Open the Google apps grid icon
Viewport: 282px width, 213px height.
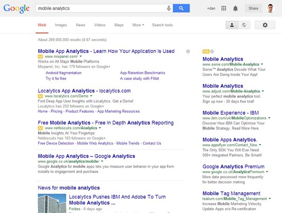coord(224,8)
